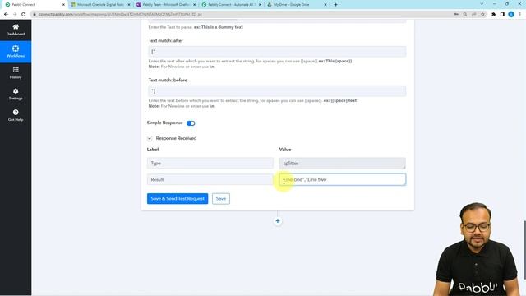Viewport: 526px width, 296px height.
Task: Switch to the Microsoft OneNote Digital Note tab
Action: pos(100,5)
